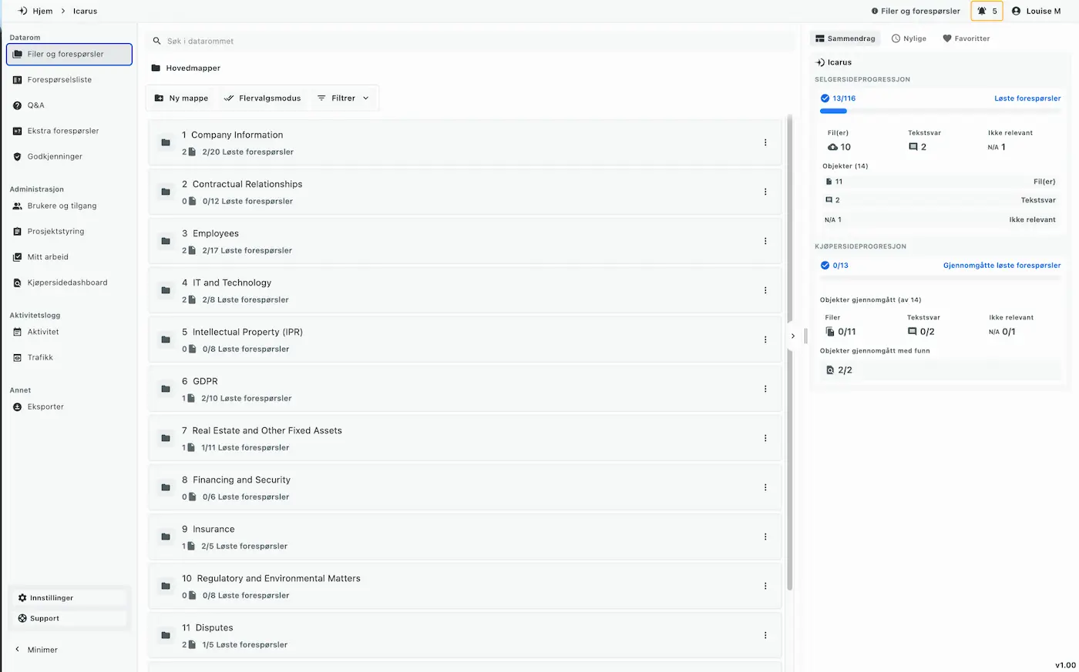Open options menu for Contractual Relationships
This screenshot has height=672, width=1079.
click(765, 192)
